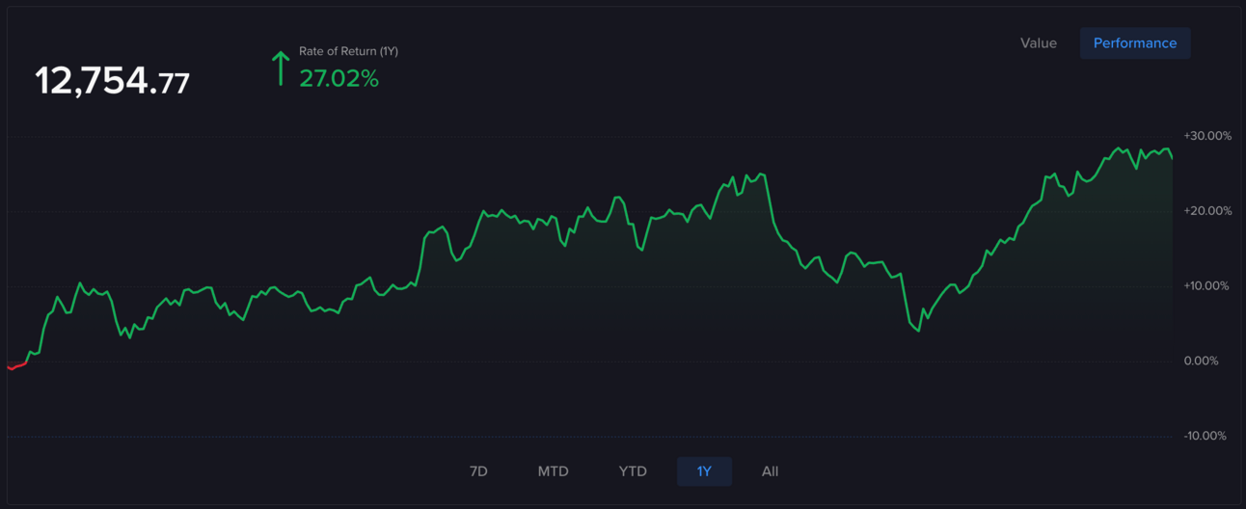Click the peak of the line near +28%
The height and width of the screenshot is (509, 1246).
[1119, 148]
